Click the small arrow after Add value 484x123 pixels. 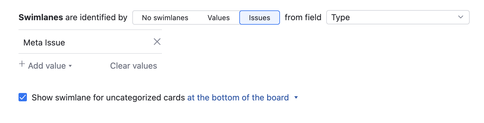pyautogui.click(x=70, y=66)
